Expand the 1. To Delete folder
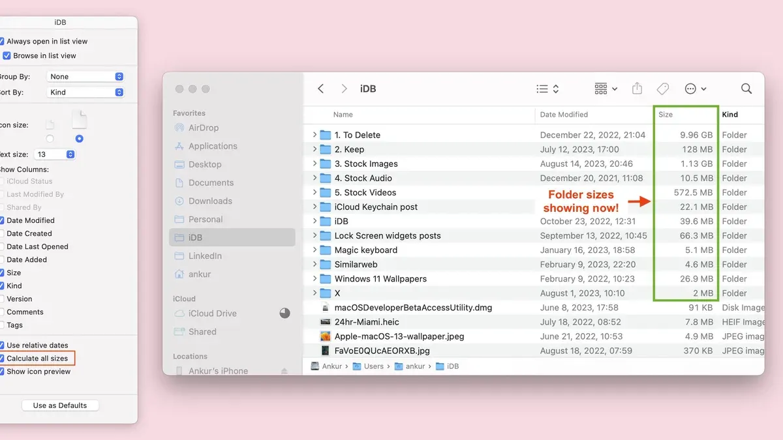This screenshot has width=783, height=440. pos(315,135)
